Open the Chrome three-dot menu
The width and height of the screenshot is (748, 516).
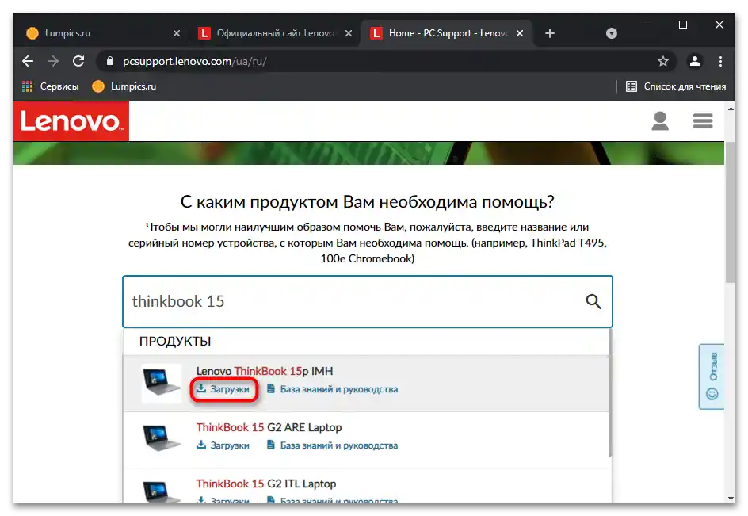(720, 61)
